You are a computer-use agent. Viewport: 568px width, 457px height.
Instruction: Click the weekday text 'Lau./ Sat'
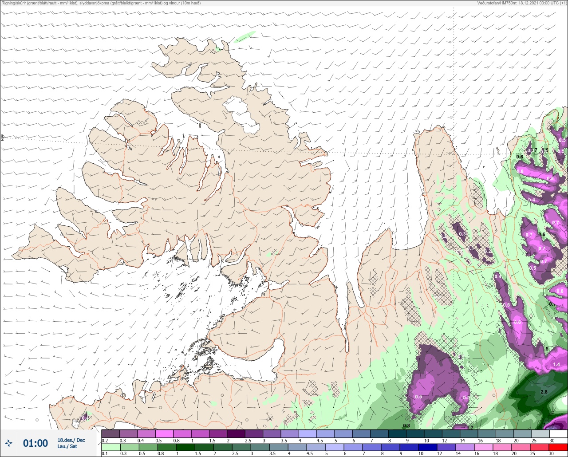click(67, 446)
